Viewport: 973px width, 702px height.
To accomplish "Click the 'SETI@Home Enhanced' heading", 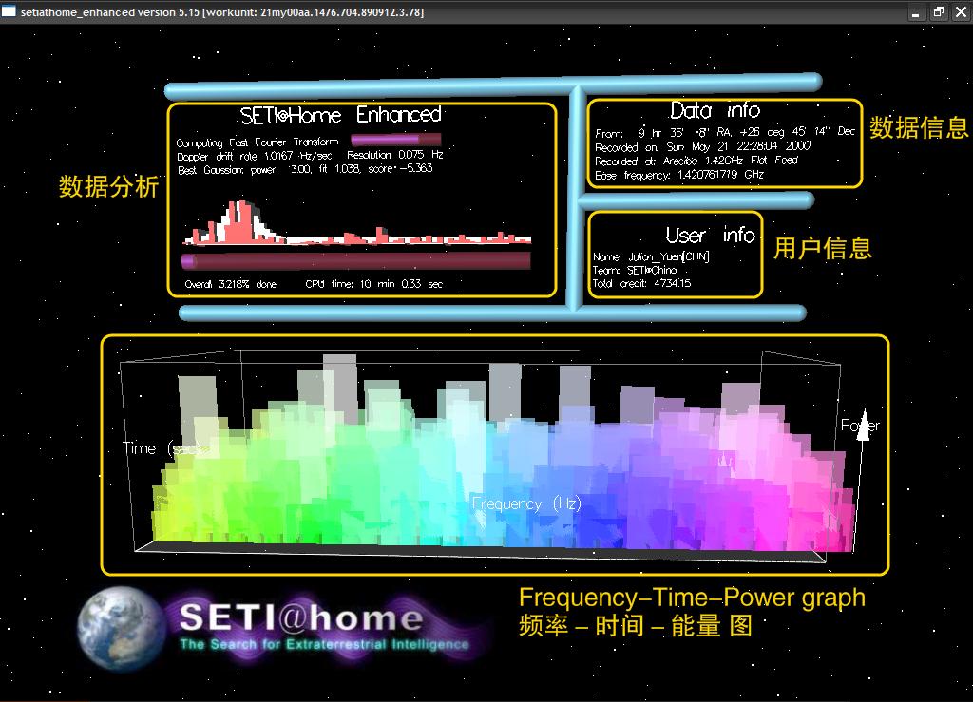I will coord(341,115).
